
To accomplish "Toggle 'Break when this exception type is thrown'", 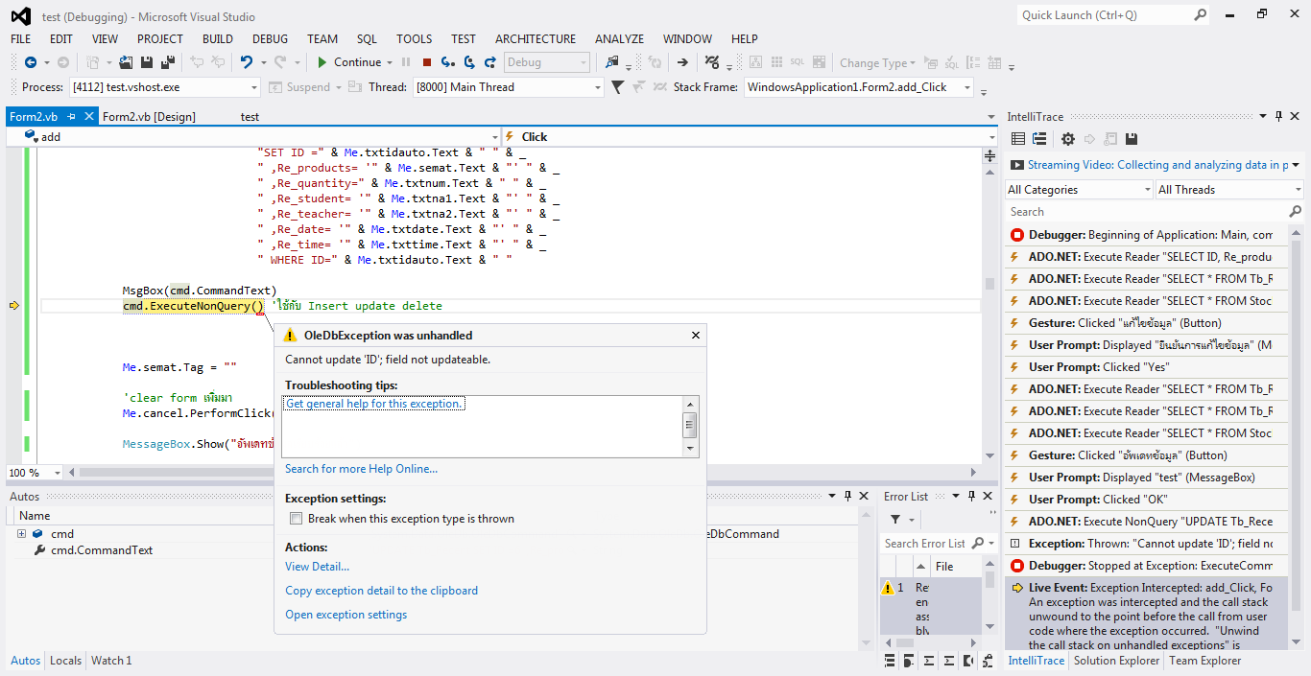I will pos(296,519).
